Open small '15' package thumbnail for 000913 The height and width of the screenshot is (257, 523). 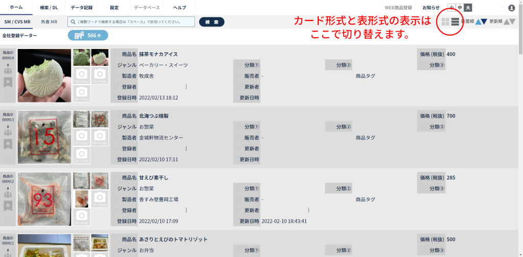[100, 119]
